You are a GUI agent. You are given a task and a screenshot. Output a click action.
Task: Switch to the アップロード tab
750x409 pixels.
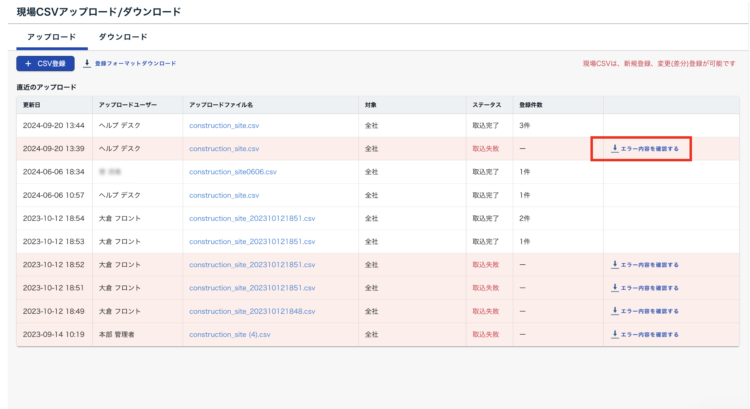click(x=52, y=37)
